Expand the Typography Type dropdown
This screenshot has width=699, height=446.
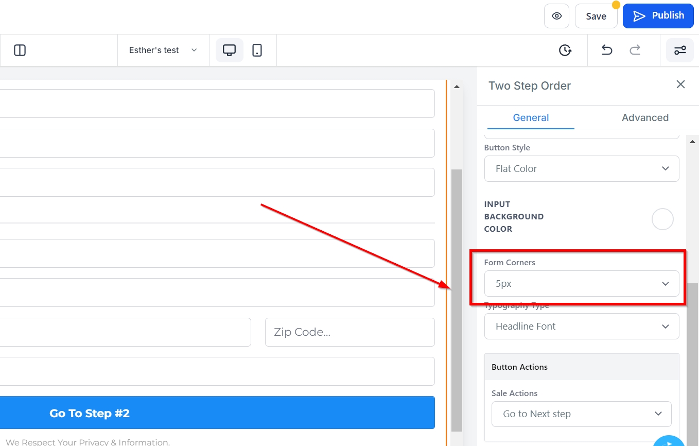tap(581, 327)
